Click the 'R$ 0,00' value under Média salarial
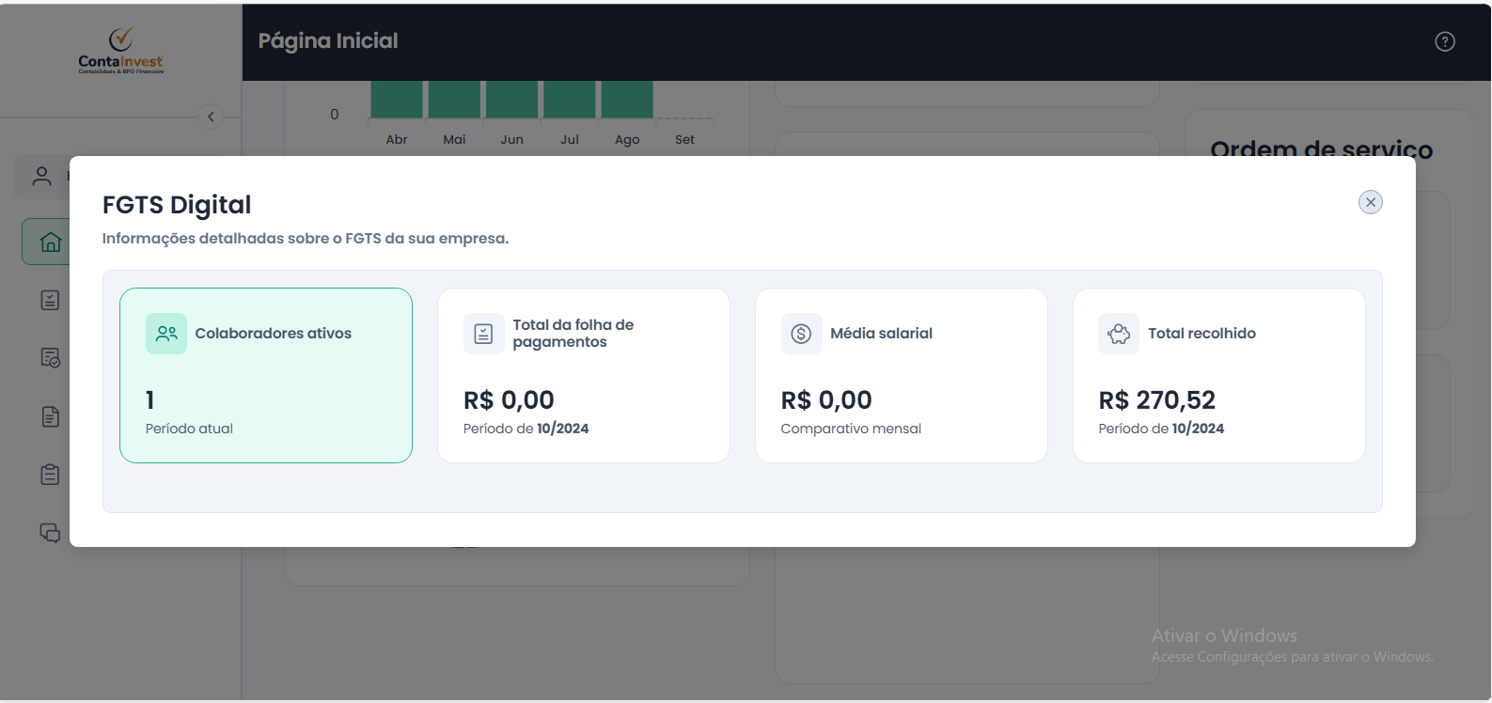Viewport: 1492px width, 703px height. click(826, 400)
